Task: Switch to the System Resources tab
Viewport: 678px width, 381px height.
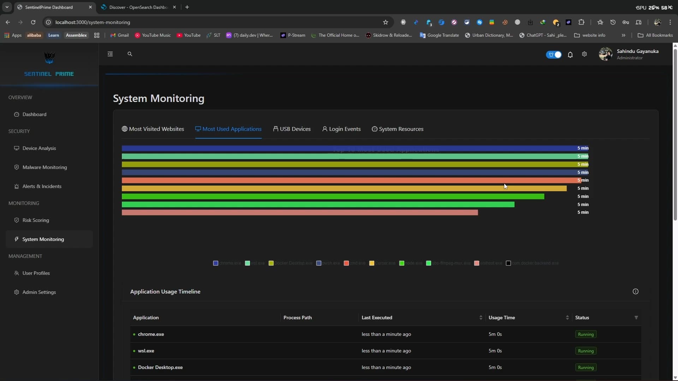Action: 398,129
